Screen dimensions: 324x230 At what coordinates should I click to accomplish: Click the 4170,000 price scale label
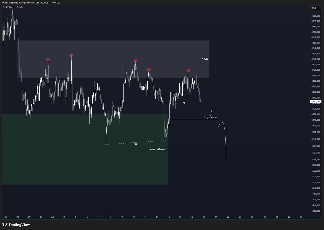pyautogui.click(x=316, y=86)
